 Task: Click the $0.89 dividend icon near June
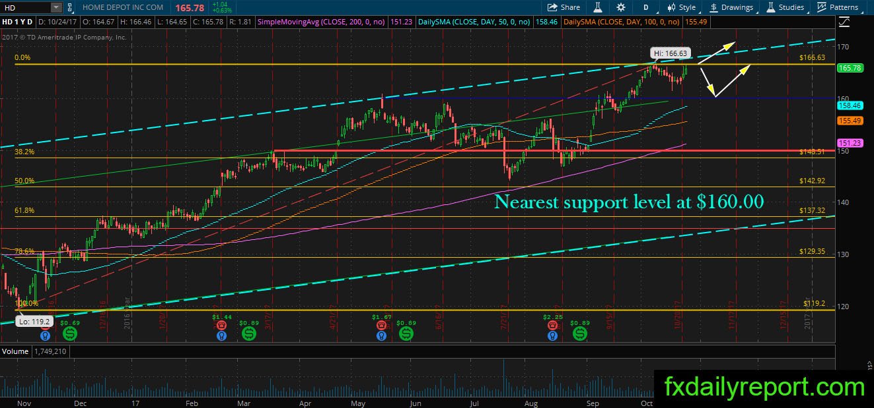pyautogui.click(x=406, y=334)
